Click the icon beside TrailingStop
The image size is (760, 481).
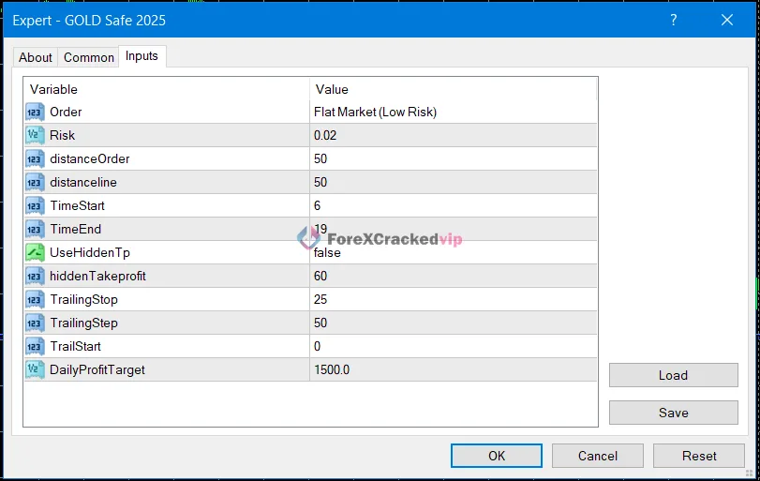pyautogui.click(x=35, y=300)
